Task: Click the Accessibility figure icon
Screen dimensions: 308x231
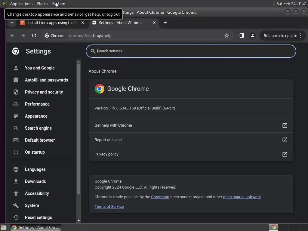Action: 16,193
